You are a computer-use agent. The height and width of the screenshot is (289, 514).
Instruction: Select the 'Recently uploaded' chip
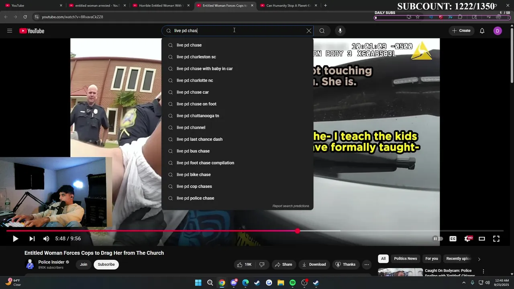(x=459, y=259)
